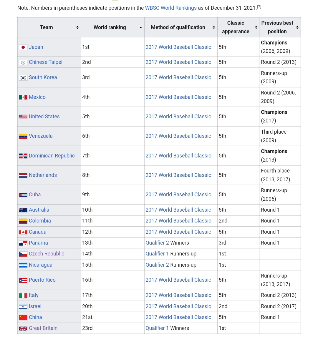
Task: Sort by Method of qualification column
Action: point(214,27)
